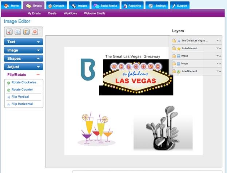Click The Great Las Vegas Giveaway canvas text

tap(133, 56)
